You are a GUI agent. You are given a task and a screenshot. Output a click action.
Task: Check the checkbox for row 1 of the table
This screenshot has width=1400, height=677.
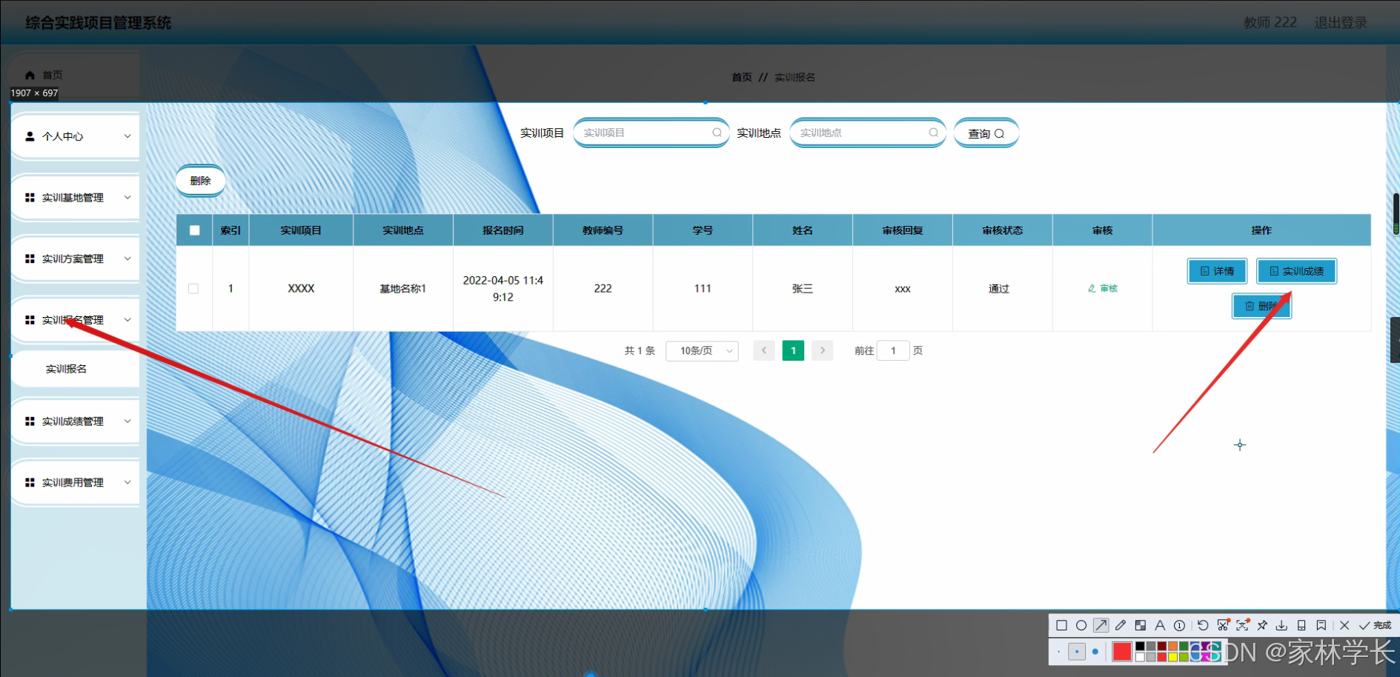coord(193,288)
